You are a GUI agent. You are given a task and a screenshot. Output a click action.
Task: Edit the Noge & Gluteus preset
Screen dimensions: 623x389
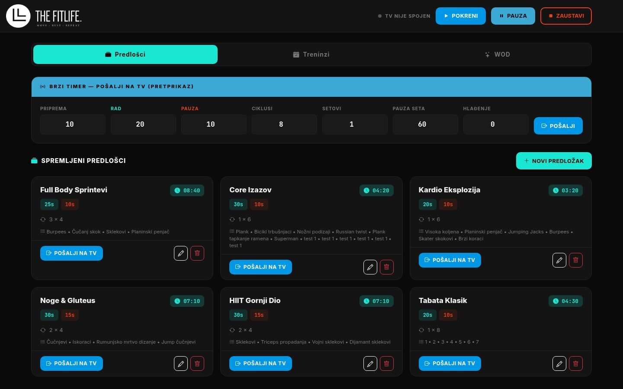[181, 363]
